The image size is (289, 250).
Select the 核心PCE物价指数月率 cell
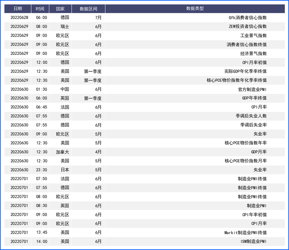pos(246,161)
